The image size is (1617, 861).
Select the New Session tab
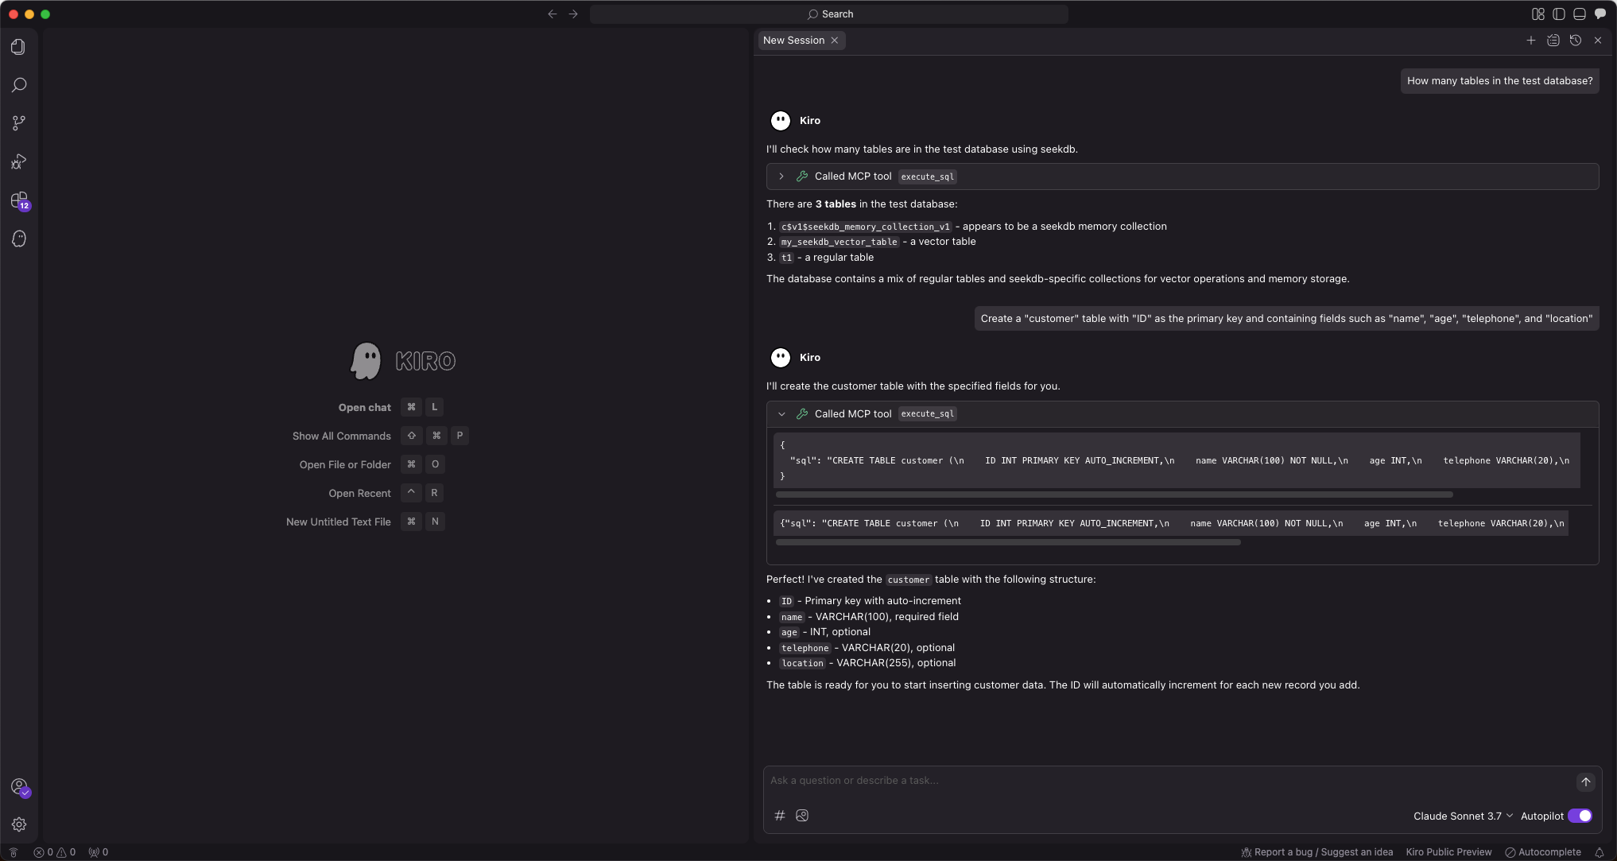(x=793, y=41)
